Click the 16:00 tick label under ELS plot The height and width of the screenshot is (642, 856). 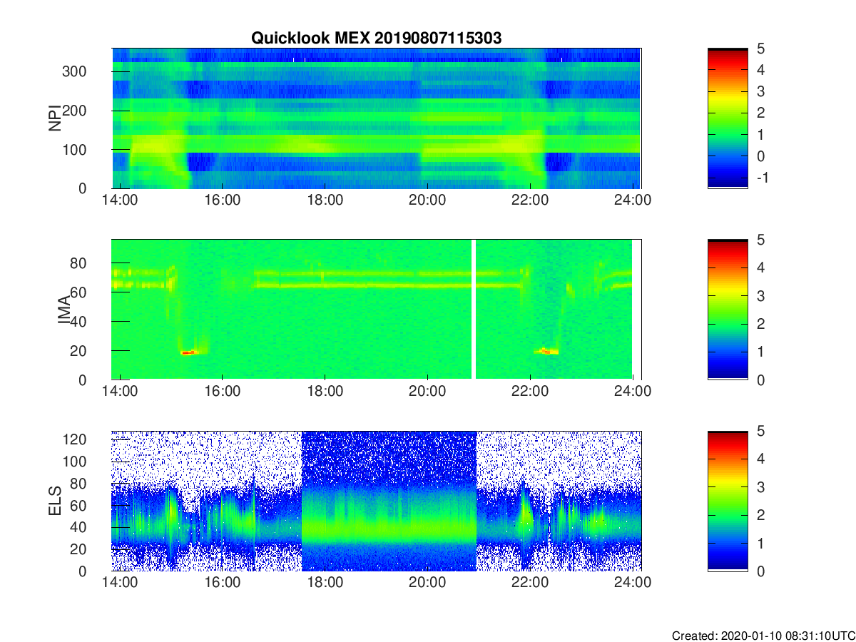(223, 583)
